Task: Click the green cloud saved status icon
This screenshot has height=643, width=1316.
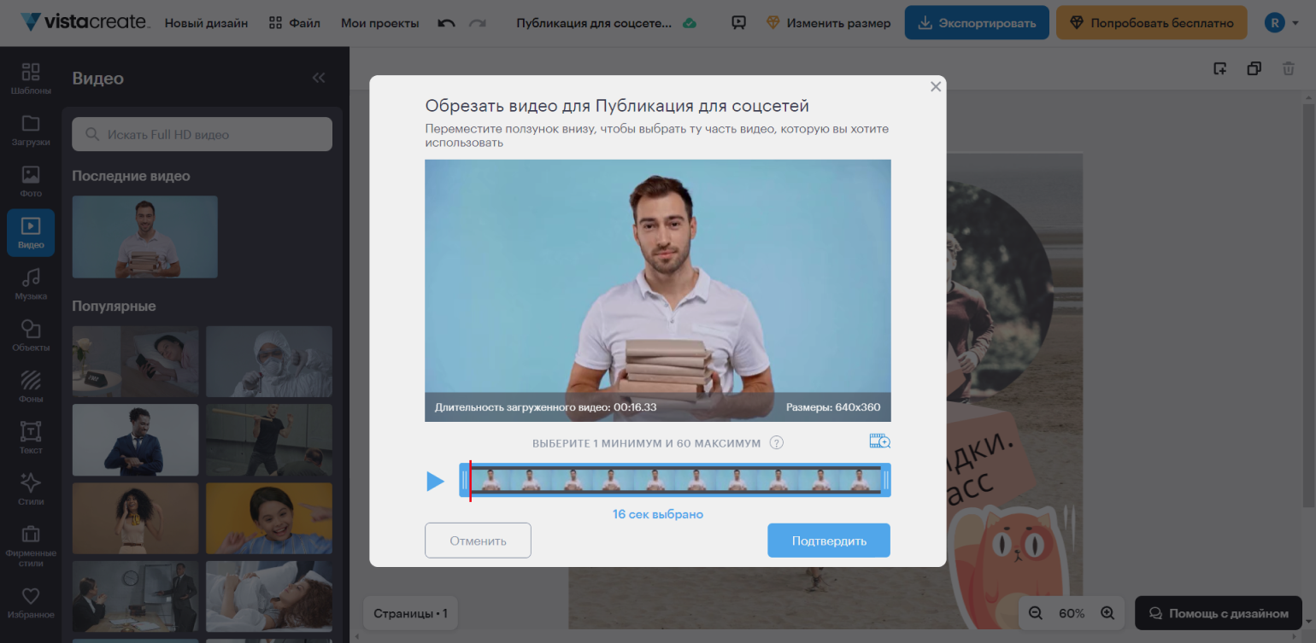Action: coord(689,23)
